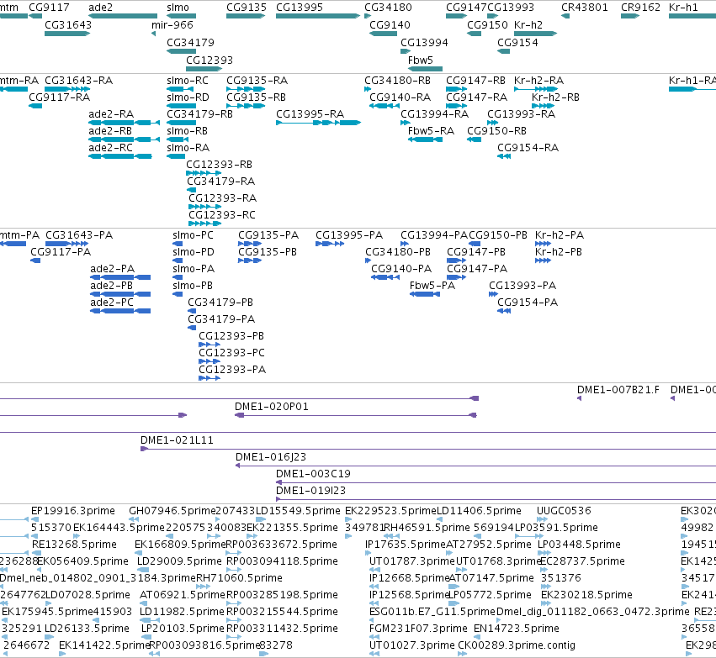Select the ade2-RA transcript

coord(125,123)
